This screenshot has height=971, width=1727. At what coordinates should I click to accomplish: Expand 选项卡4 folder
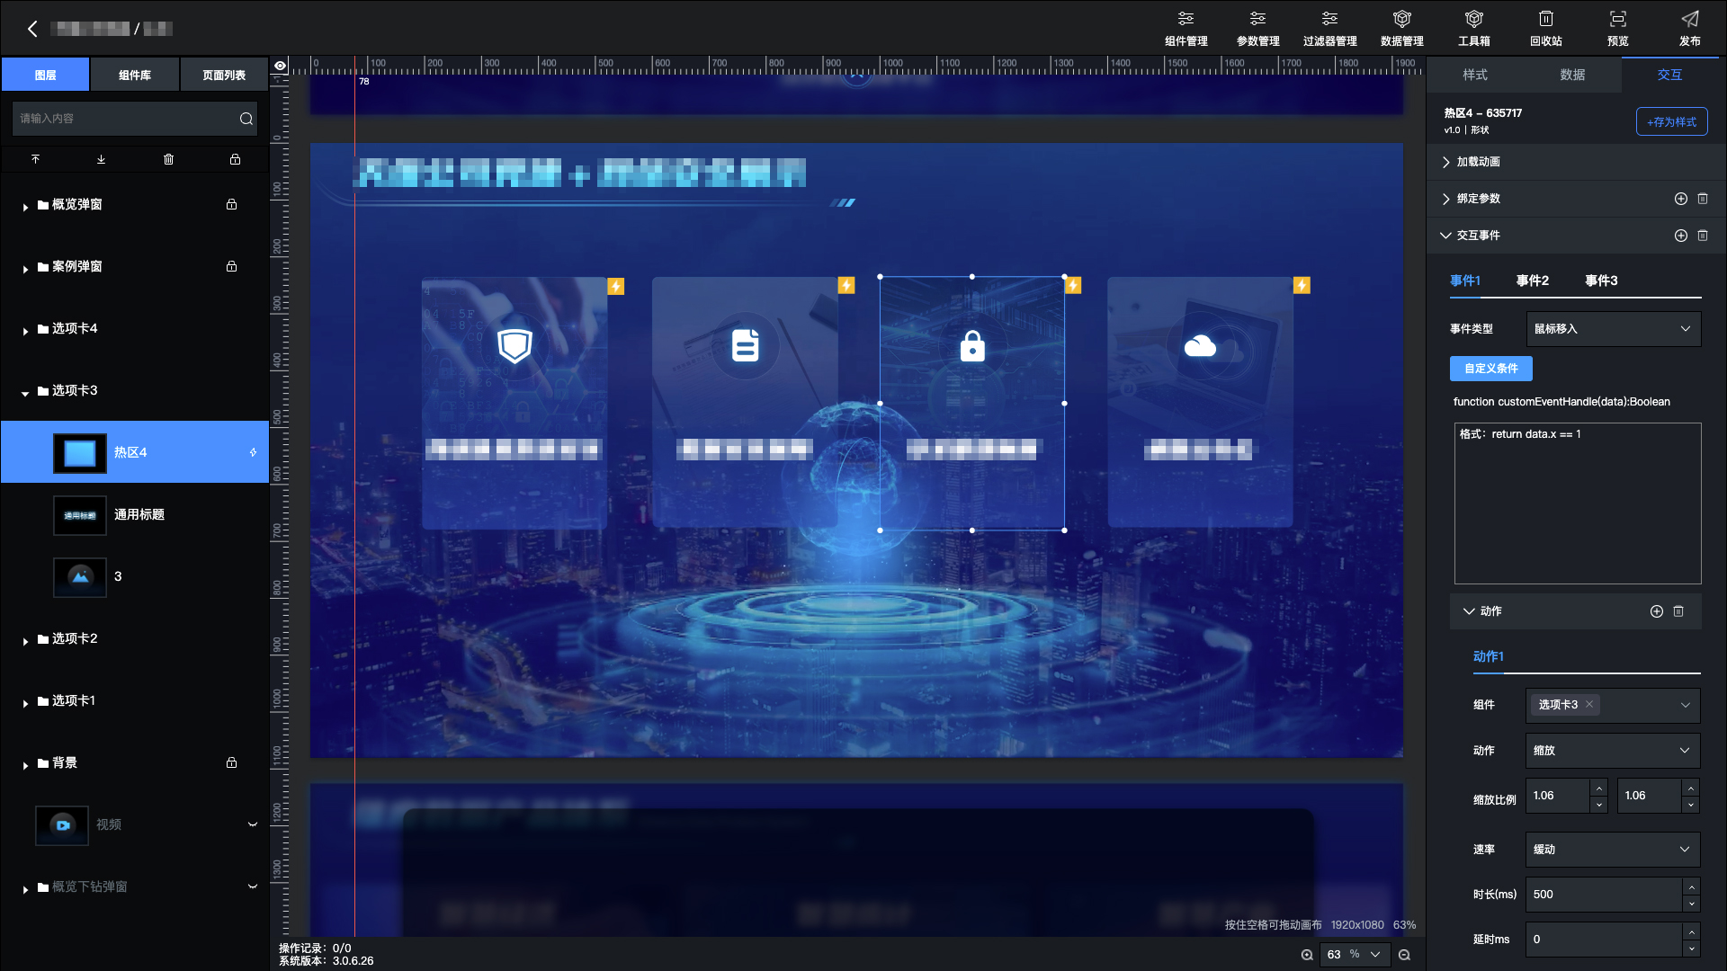[25, 331]
